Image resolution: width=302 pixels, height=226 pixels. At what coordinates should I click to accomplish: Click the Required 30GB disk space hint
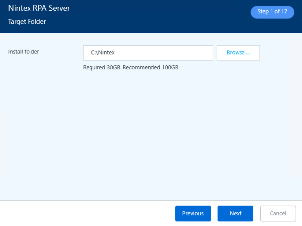(102, 67)
